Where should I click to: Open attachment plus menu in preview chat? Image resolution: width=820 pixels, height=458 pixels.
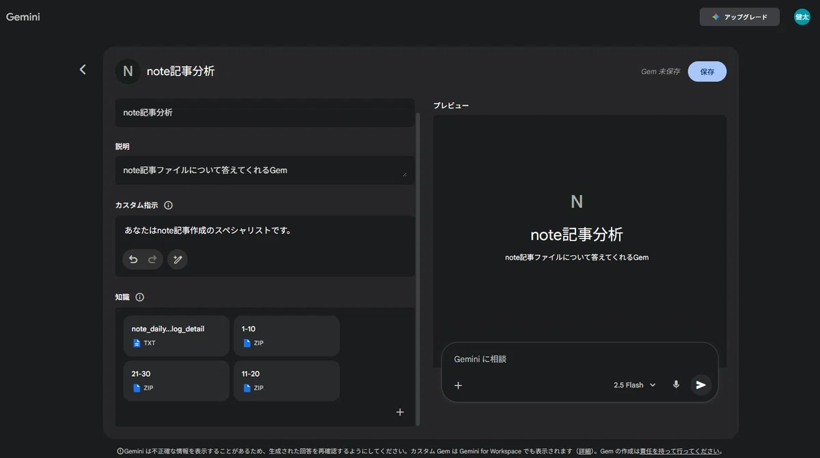[459, 386]
